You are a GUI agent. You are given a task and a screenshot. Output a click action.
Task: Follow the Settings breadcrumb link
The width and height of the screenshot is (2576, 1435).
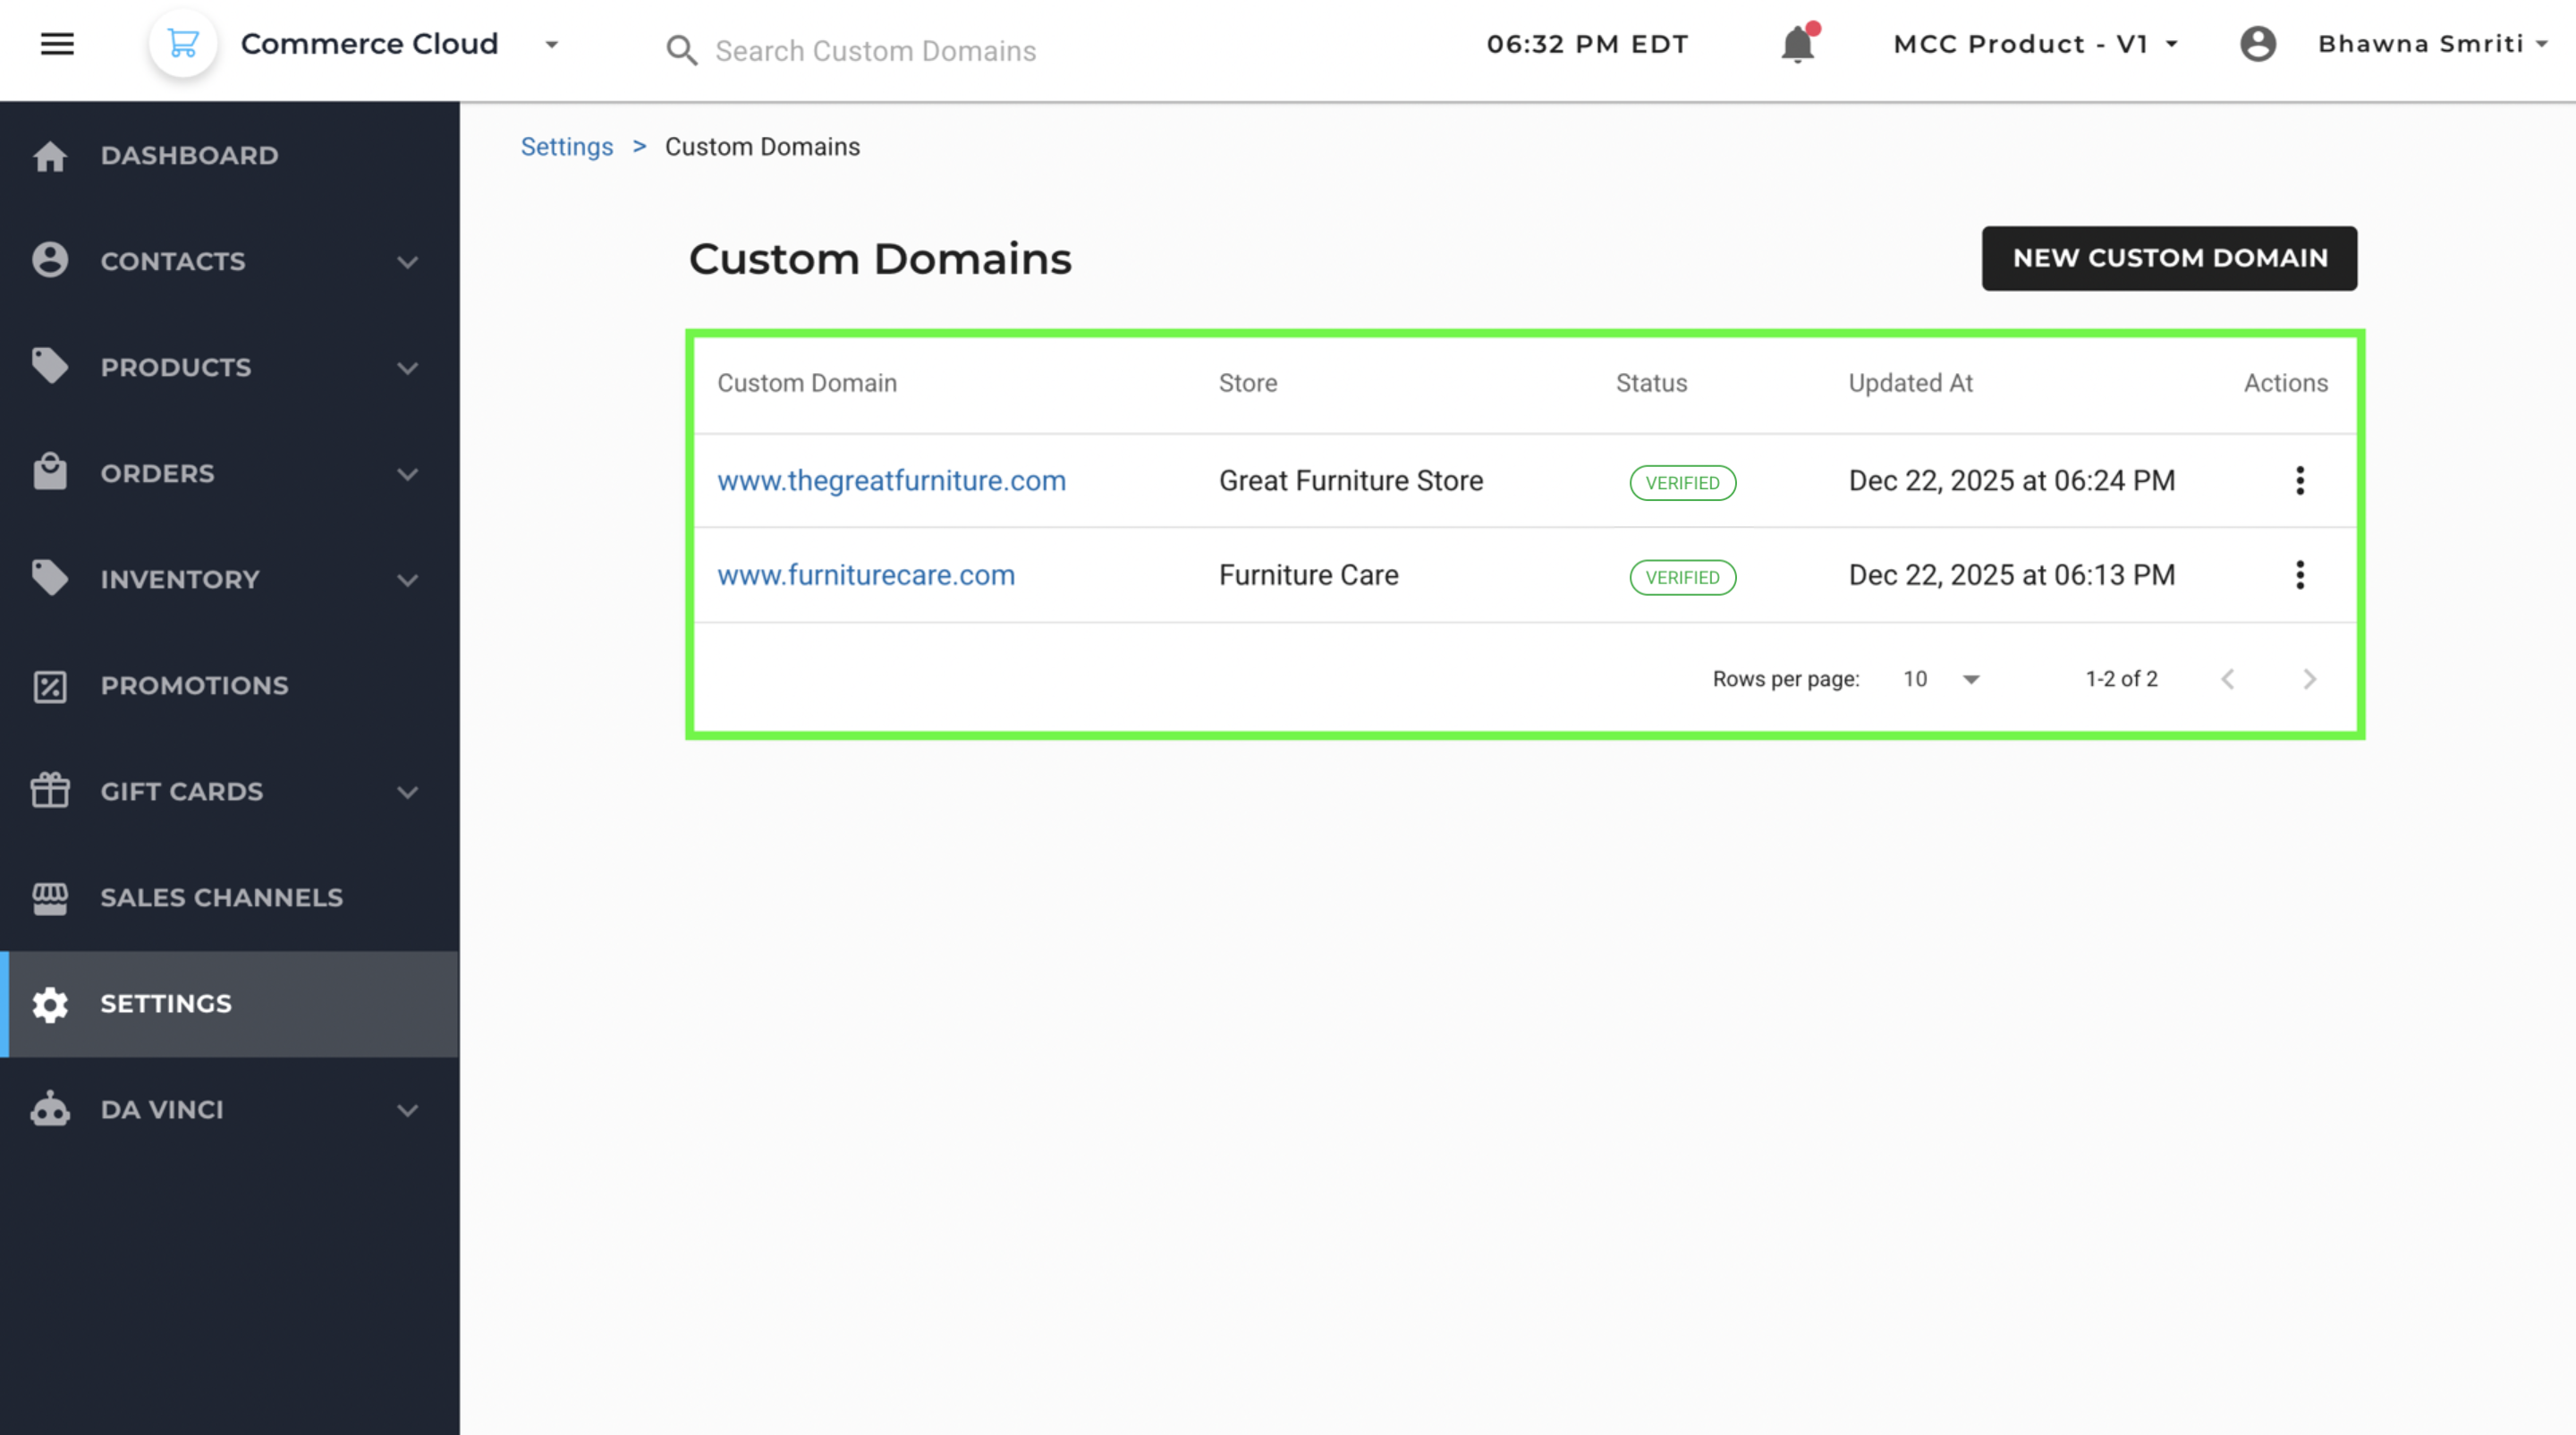coord(566,147)
